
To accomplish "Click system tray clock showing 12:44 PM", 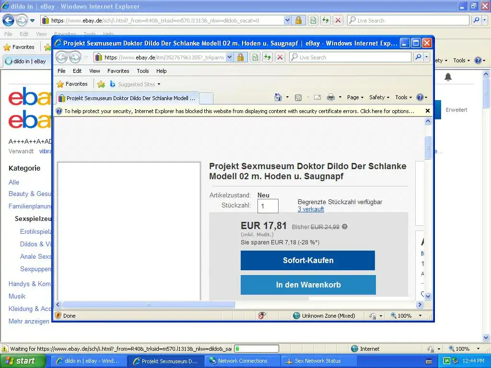I will (x=473, y=361).
